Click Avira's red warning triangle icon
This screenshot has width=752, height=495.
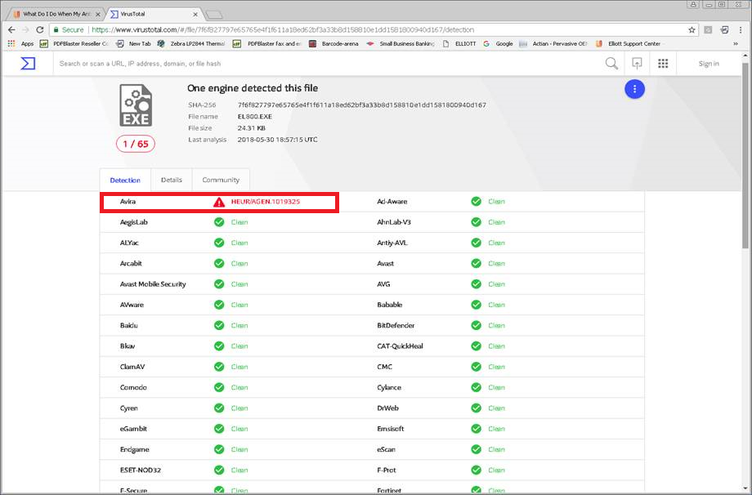pyautogui.click(x=219, y=202)
